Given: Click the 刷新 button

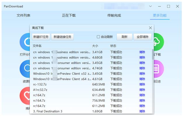Looking at the screenshot, I should 124,37.
